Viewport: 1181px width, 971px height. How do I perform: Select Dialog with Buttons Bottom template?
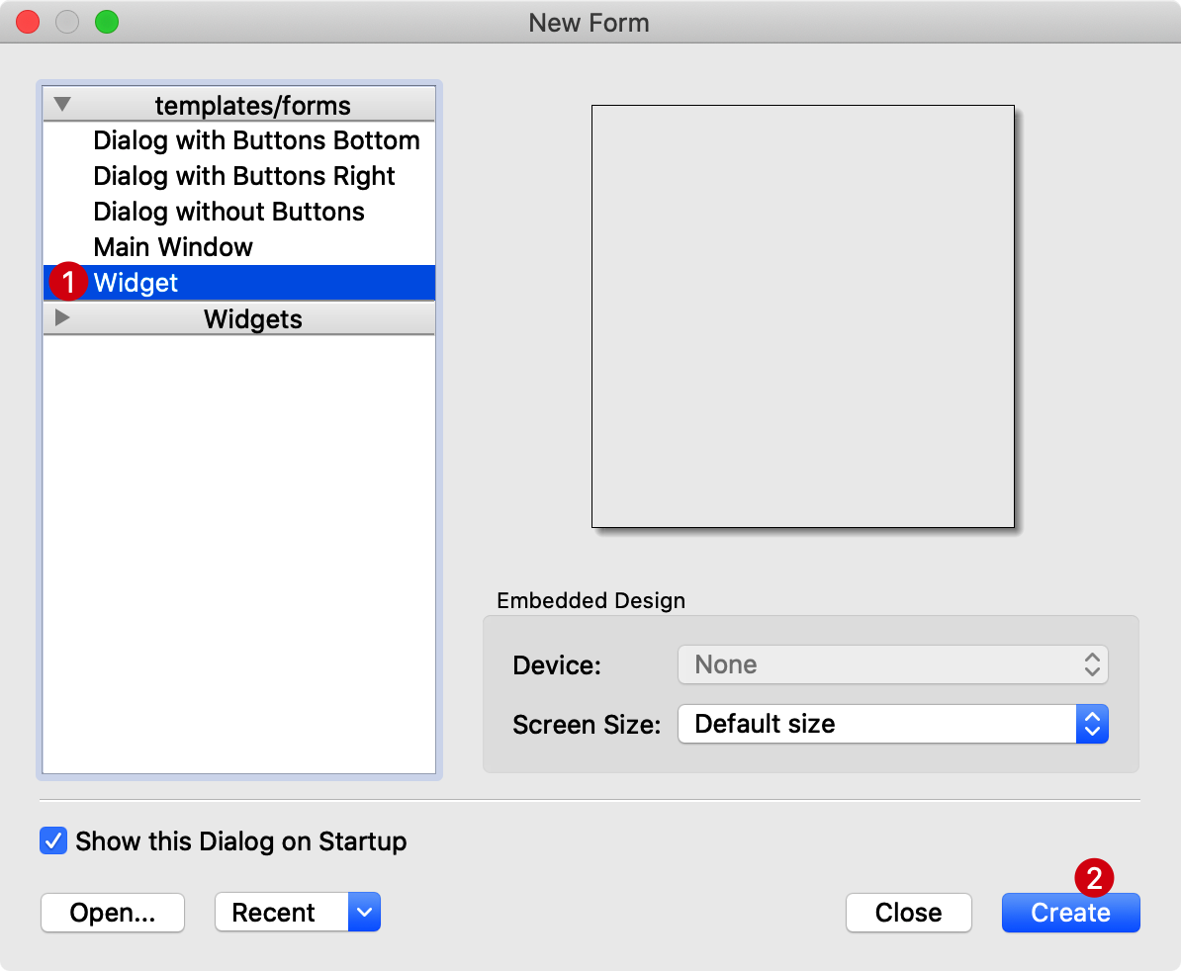(256, 140)
